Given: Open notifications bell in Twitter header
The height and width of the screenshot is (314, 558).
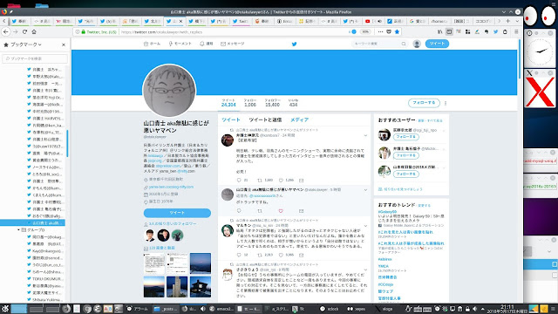Looking at the screenshot, I should [x=206, y=44].
